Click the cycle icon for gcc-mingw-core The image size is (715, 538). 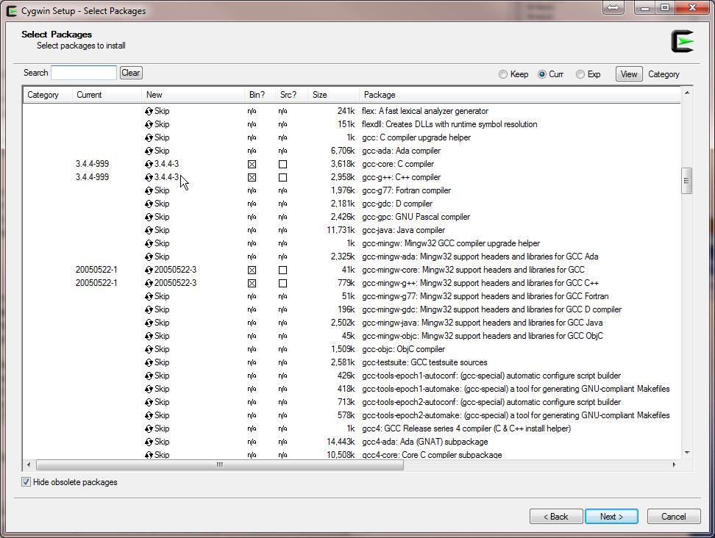coord(149,270)
